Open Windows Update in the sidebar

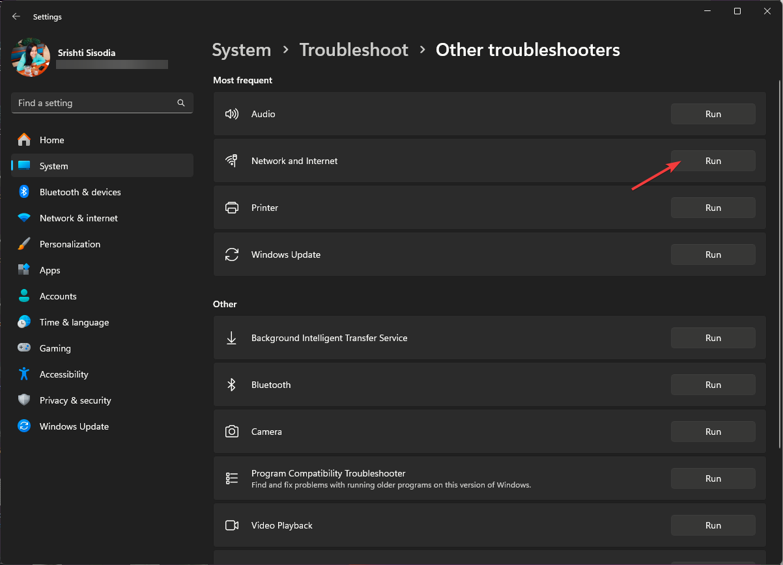coord(74,426)
